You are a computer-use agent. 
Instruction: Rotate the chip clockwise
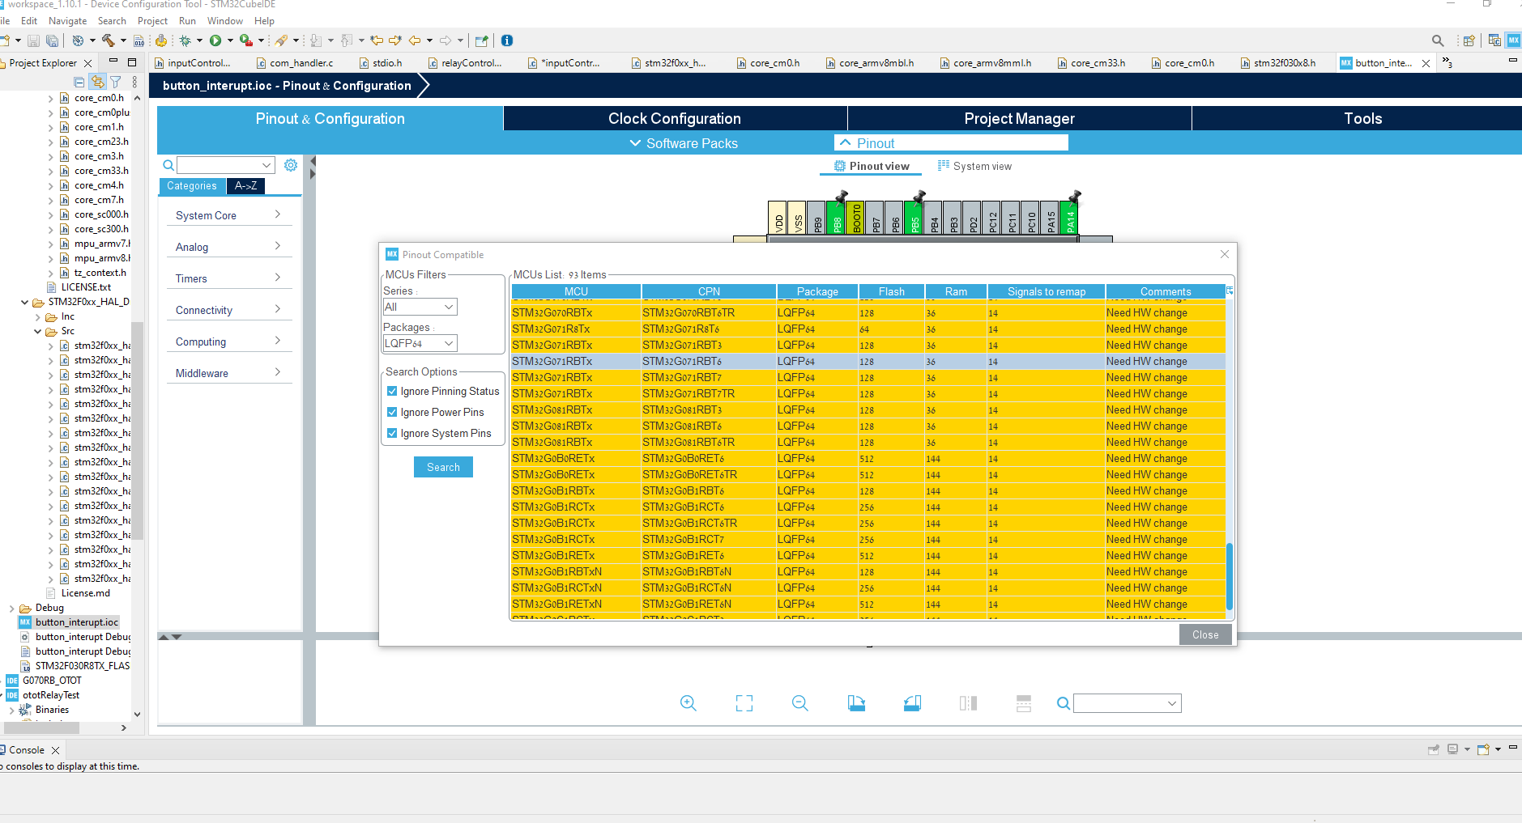(856, 703)
